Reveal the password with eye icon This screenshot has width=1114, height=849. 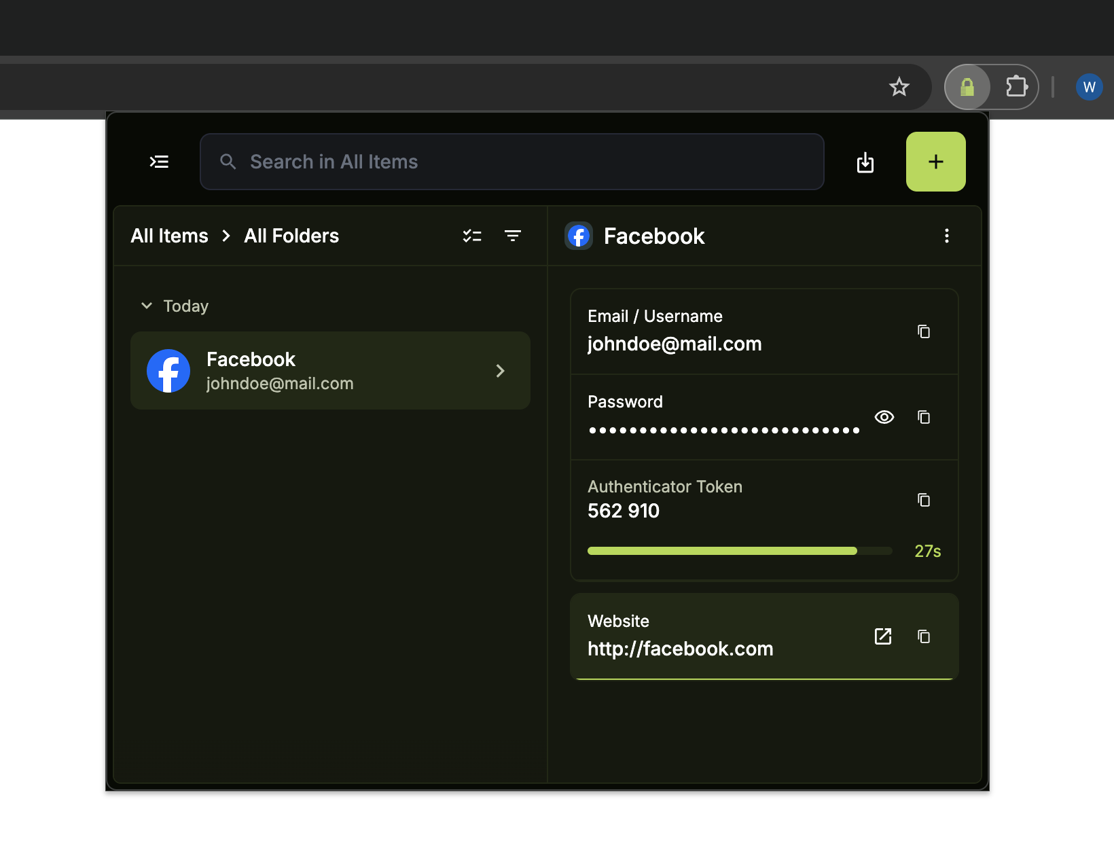pos(884,417)
